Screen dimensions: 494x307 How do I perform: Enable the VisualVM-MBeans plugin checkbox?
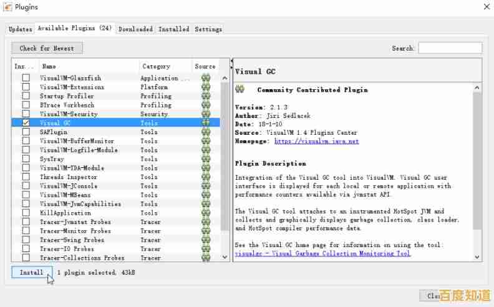pos(26,195)
